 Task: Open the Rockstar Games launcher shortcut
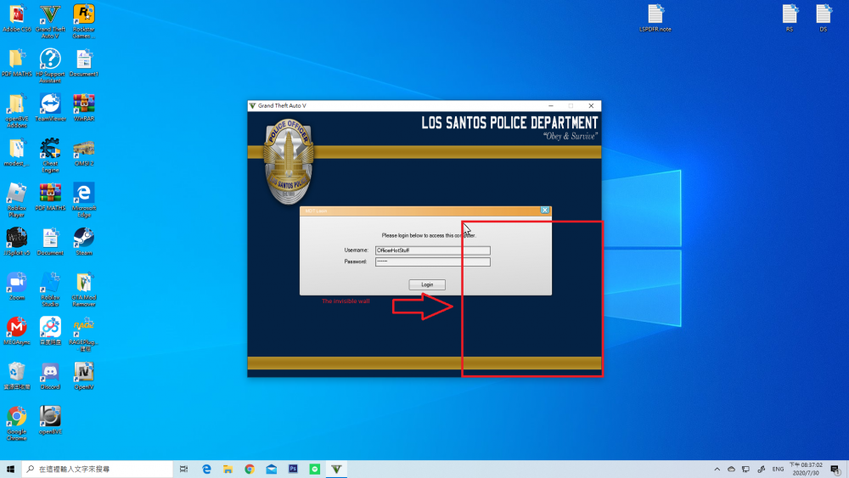click(x=84, y=22)
